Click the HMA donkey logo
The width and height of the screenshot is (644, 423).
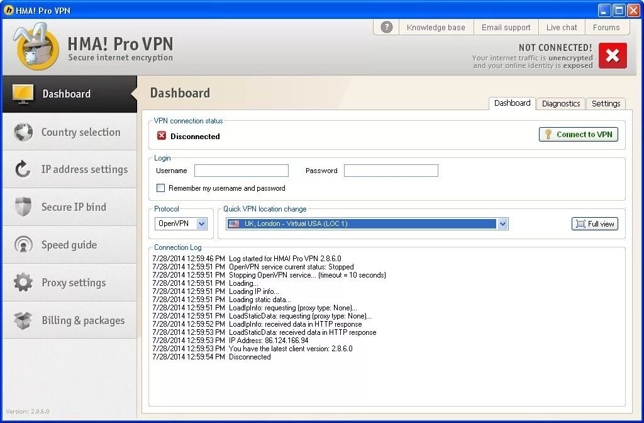tap(36, 47)
